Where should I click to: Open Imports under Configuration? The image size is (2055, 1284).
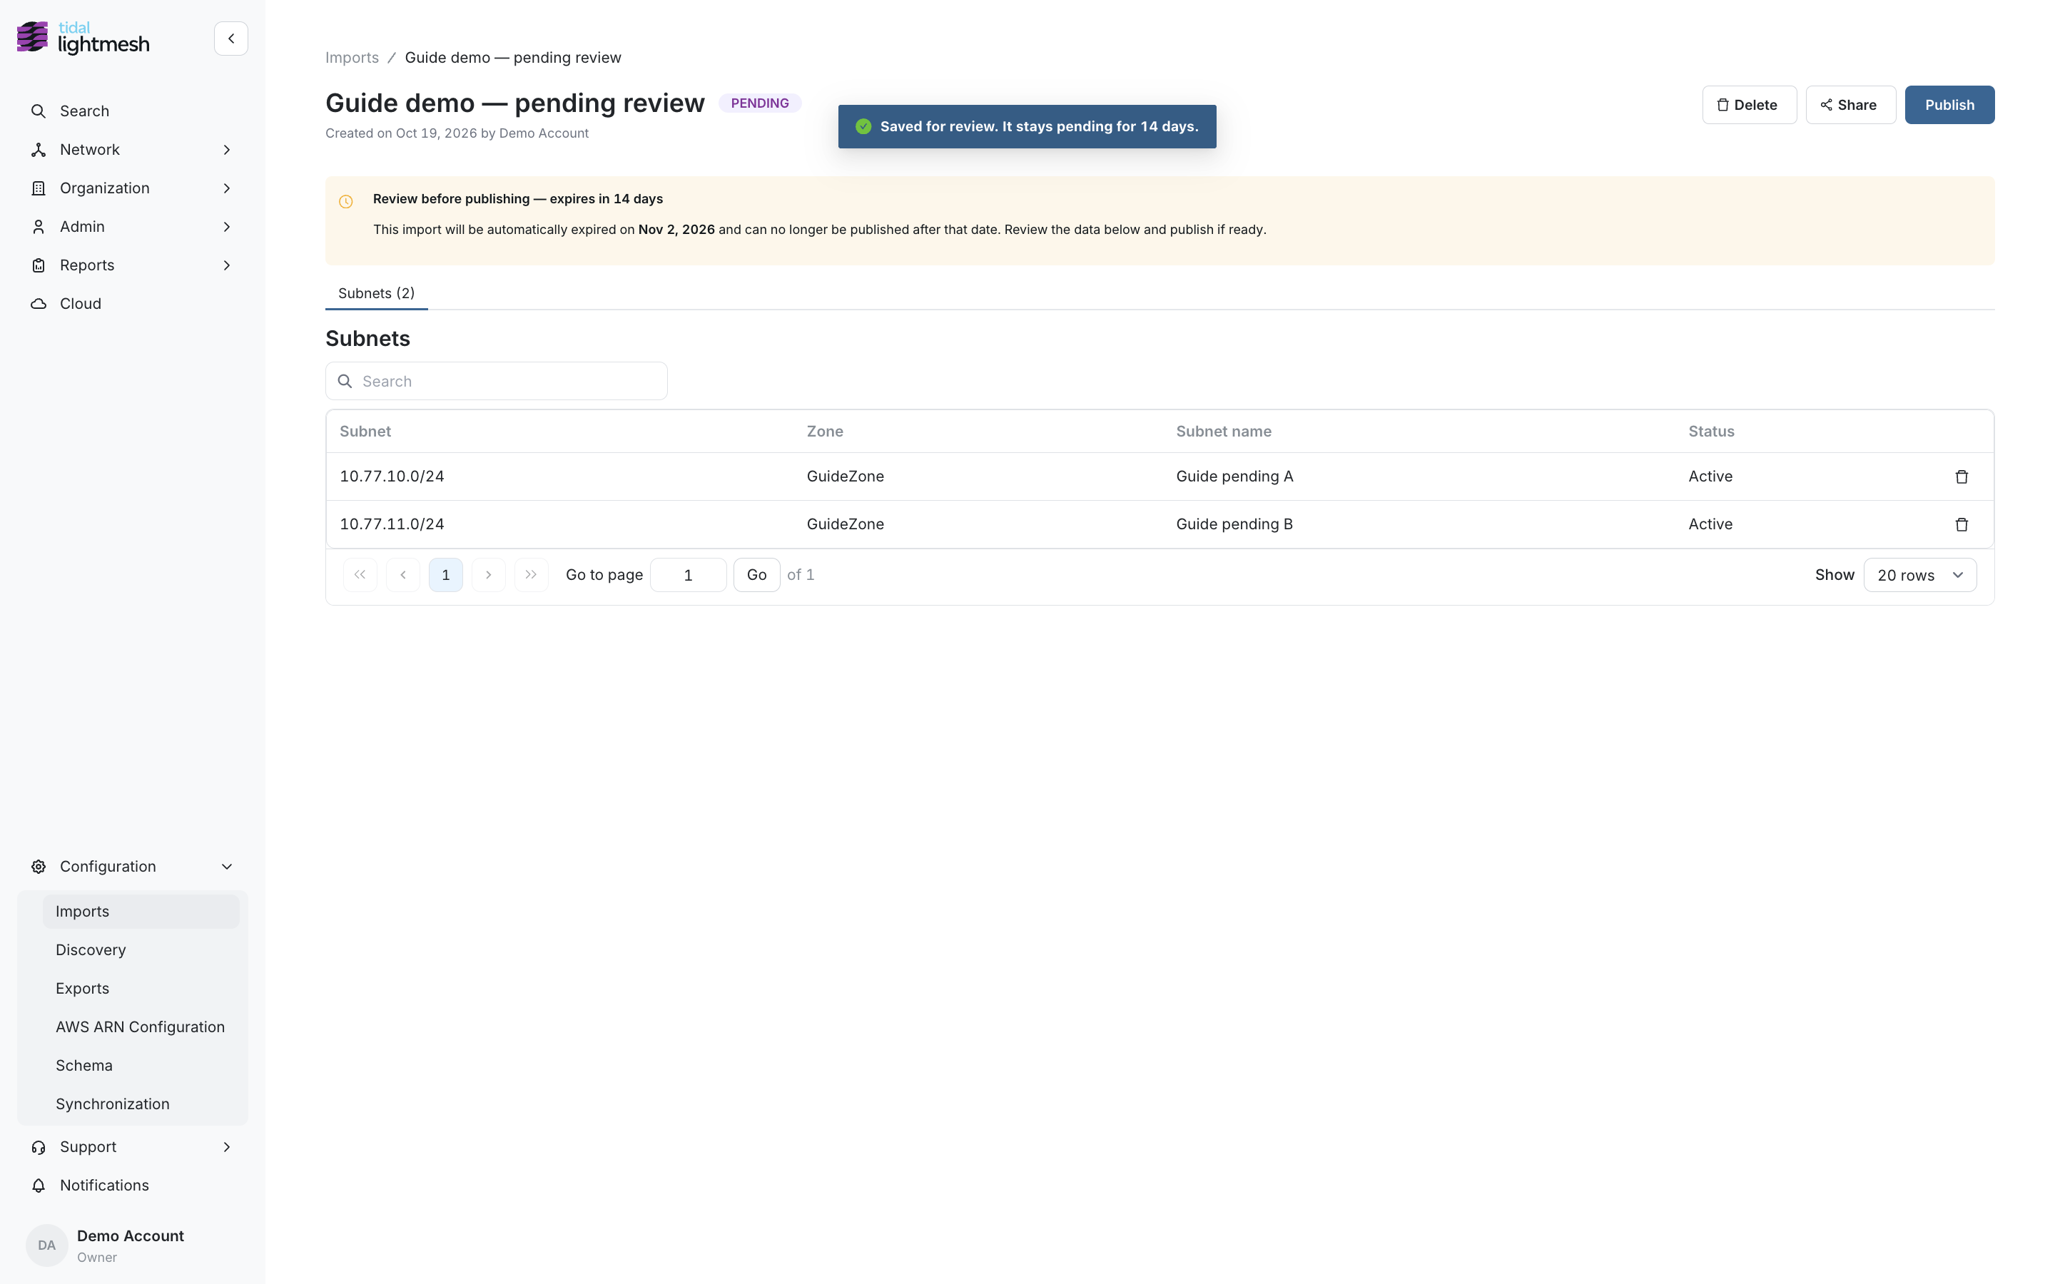tap(141, 911)
